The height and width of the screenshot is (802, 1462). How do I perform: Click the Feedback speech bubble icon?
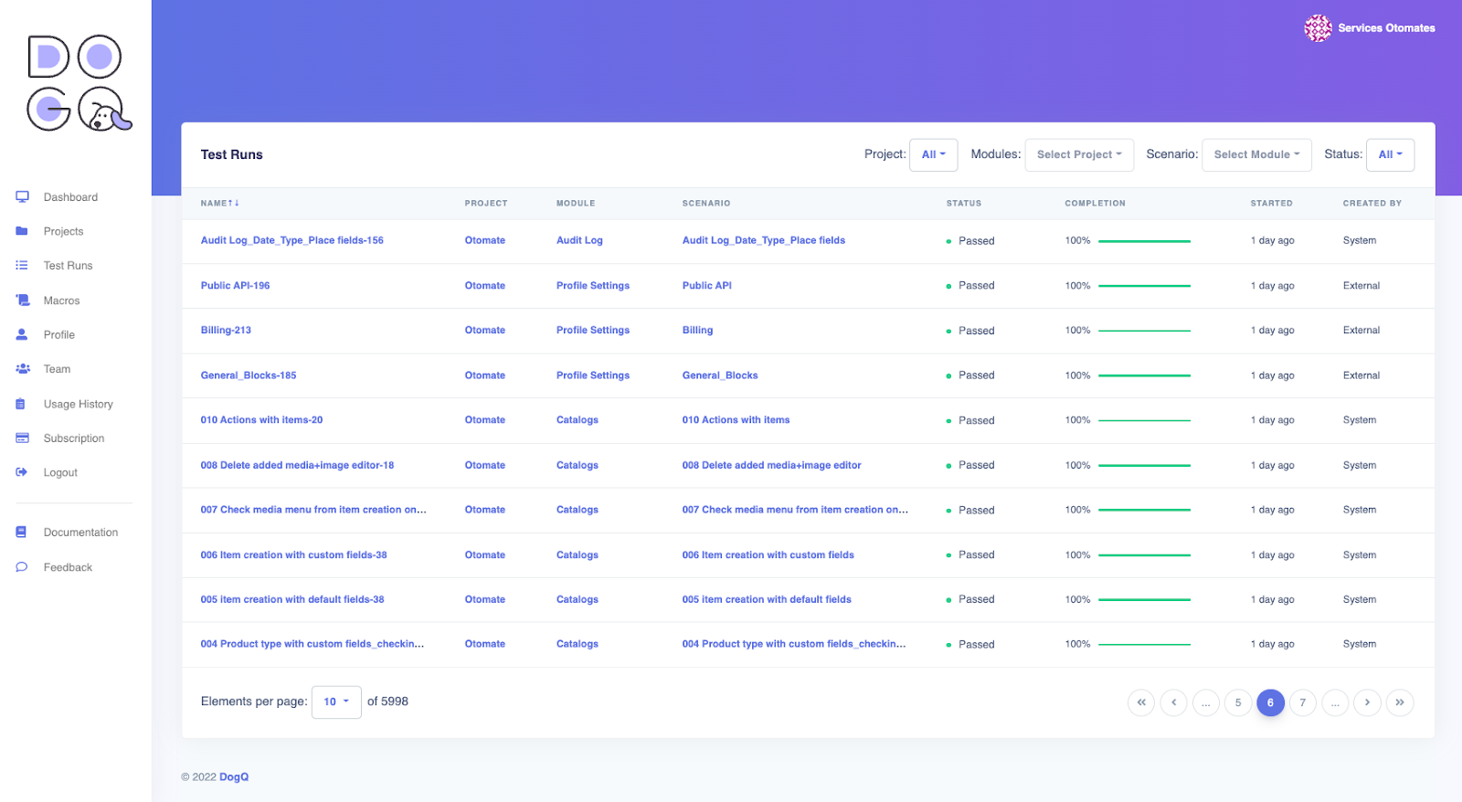coord(22,567)
